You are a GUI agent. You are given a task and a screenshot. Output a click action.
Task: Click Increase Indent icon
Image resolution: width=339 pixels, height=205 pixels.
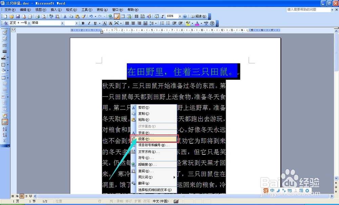pos(181,23)
